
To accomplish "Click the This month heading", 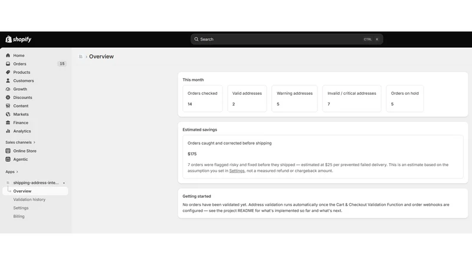I will [x=193, y=79].
